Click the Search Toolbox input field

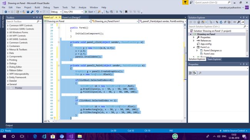(x=22, y=21)
